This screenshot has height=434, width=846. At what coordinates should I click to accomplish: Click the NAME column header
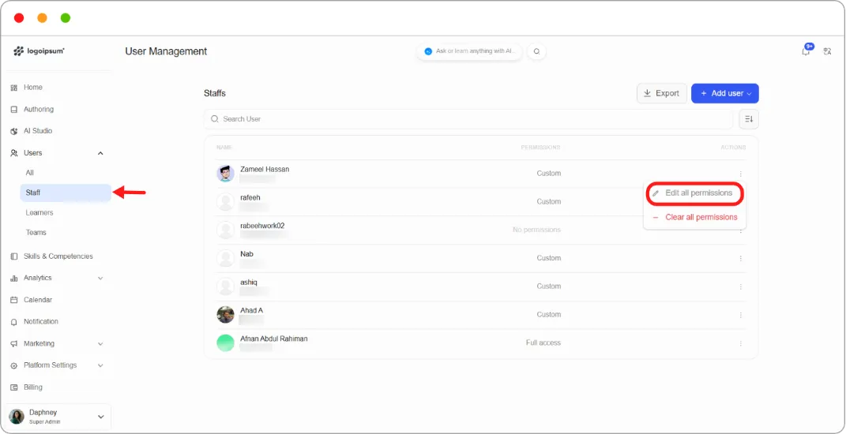[224, 148]
